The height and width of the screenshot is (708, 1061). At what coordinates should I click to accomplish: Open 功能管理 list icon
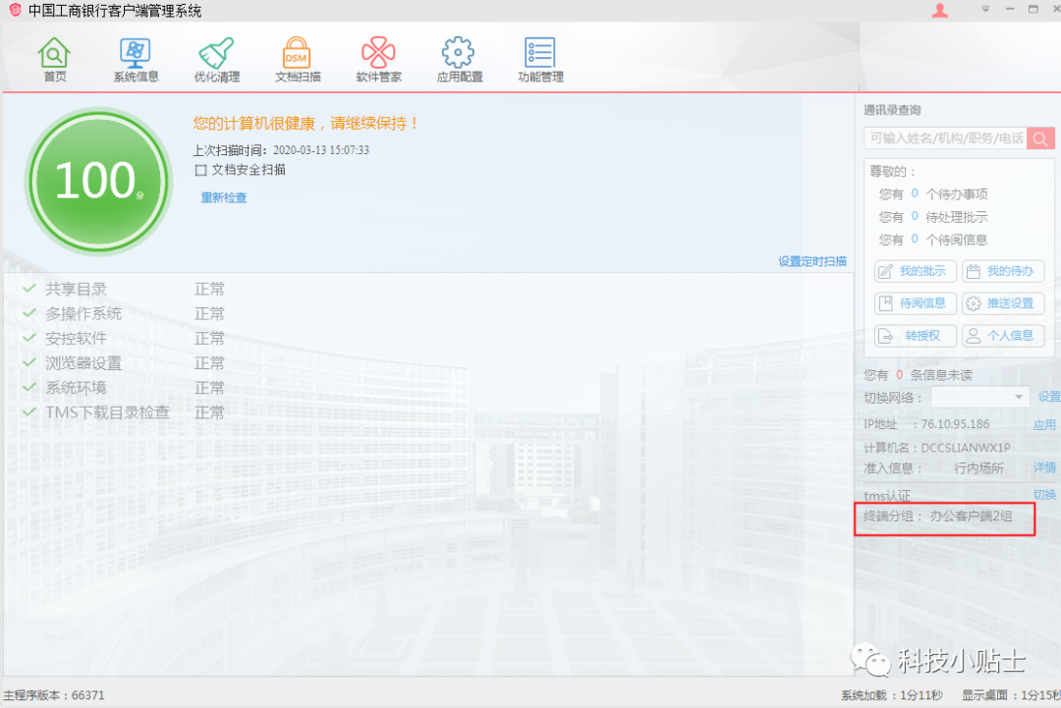540,58
